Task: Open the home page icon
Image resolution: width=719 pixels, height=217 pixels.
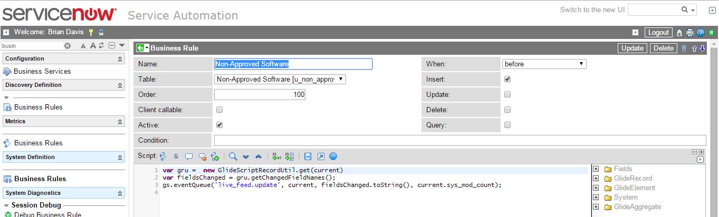Action: click(x=680, y=33)
